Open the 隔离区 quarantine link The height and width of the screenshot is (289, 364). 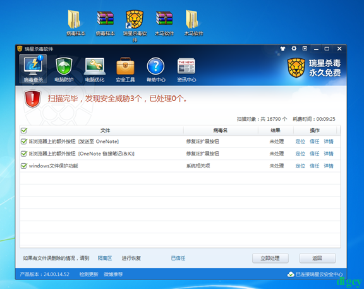coord(105,258)
